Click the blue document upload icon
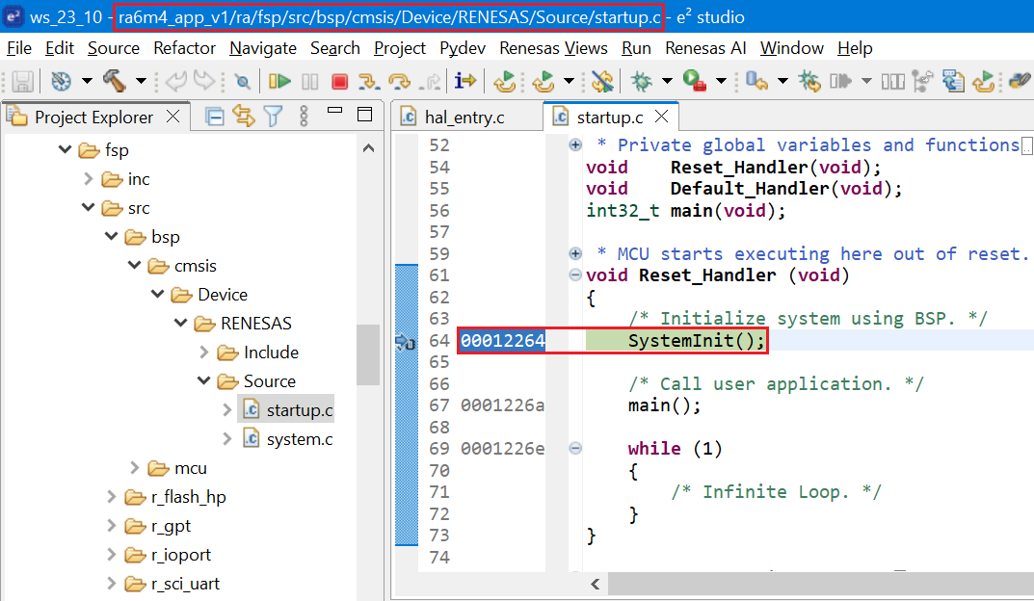The height and width of the screenshot is (601, 1034). (953, 82)
